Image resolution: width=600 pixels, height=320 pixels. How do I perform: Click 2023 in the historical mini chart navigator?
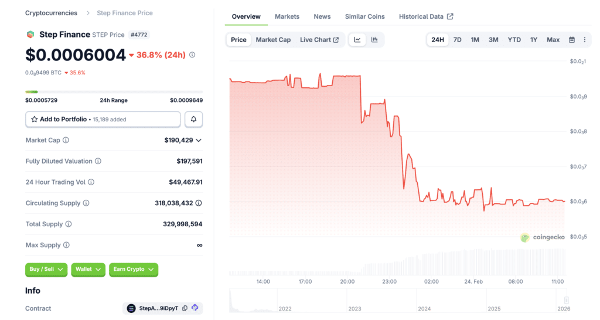coord(354,308)
